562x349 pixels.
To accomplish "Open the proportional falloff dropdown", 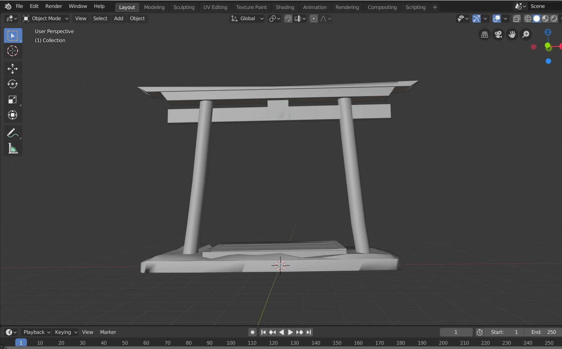I will 325,18.
